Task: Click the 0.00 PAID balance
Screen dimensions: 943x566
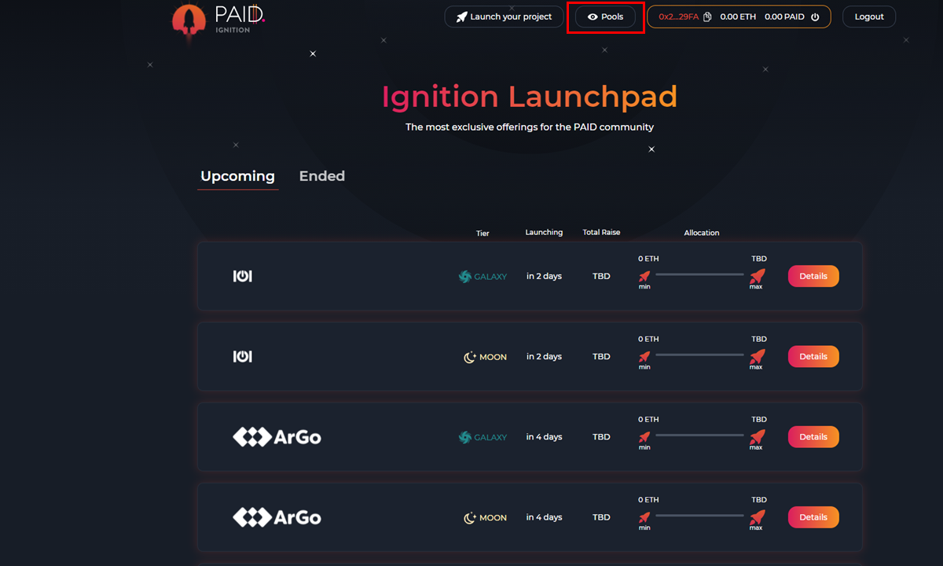Action: pos(784,17)
